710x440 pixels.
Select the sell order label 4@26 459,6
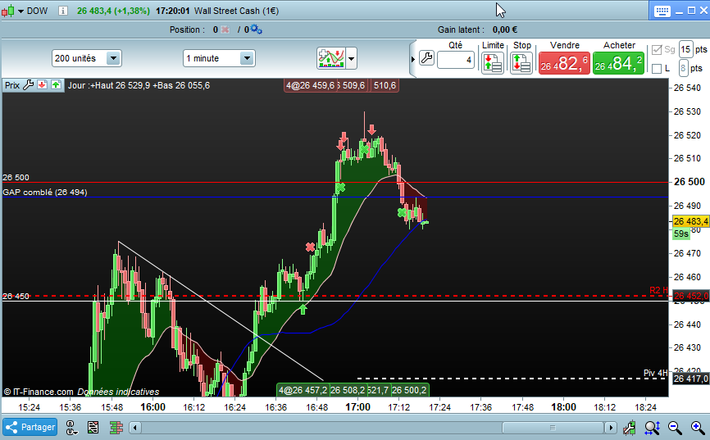310,85
